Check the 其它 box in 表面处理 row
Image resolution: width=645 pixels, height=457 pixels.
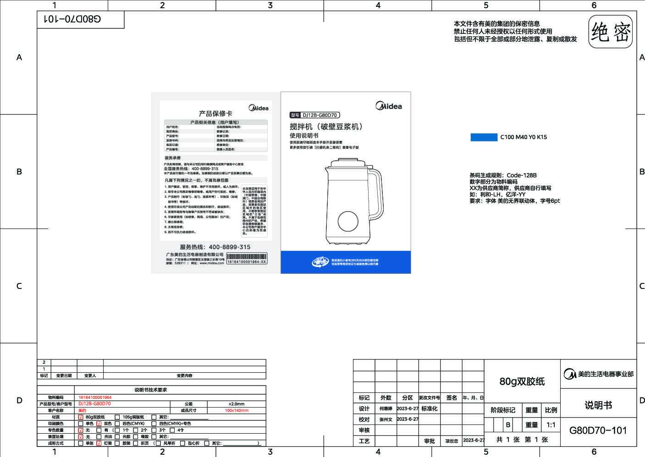coord(154,437)
